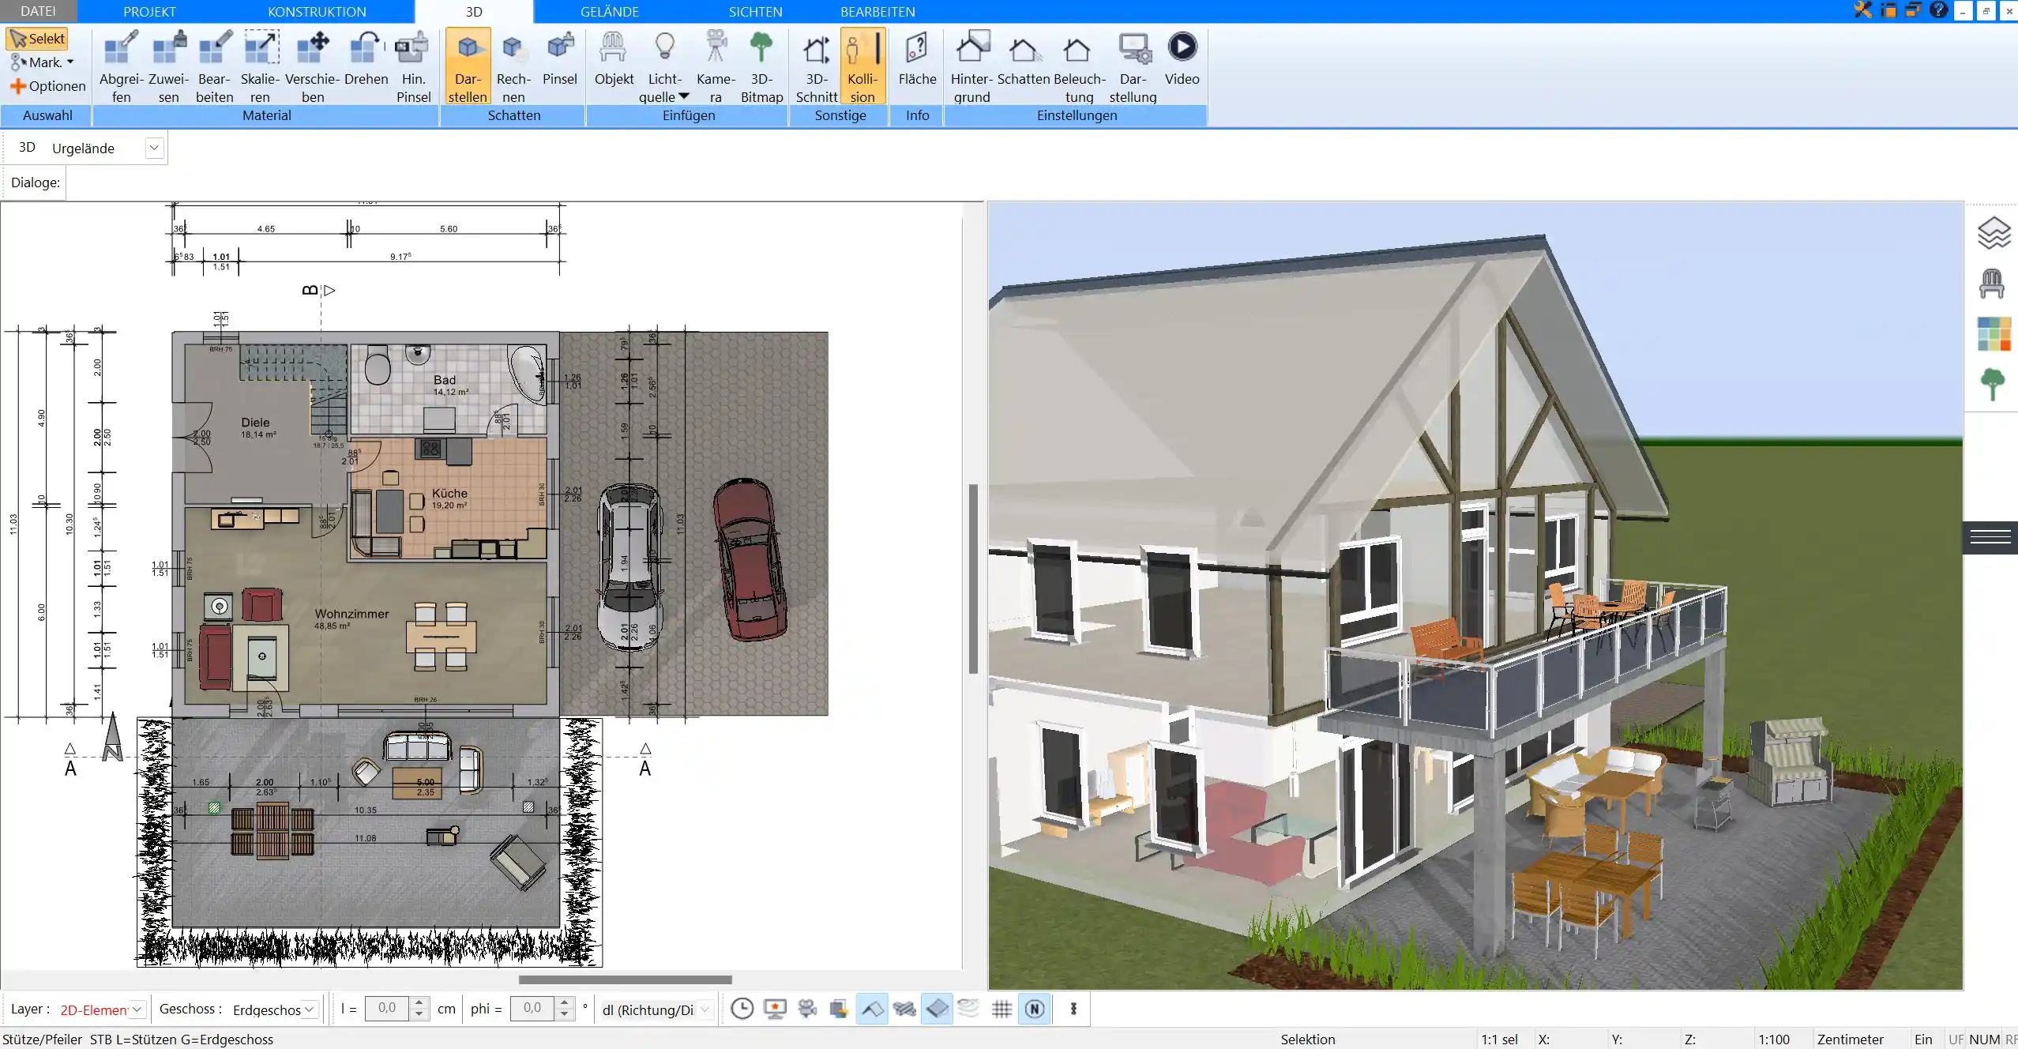The width and height of the screenshot is (2018, 1049).
Task: Click Rechnen to calculate shadows
Action: [x=513, y=66]
